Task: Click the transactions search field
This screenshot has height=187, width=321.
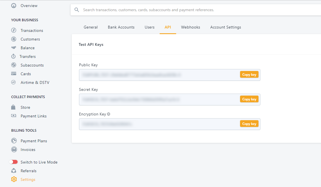Action: (x=195, y=10)
